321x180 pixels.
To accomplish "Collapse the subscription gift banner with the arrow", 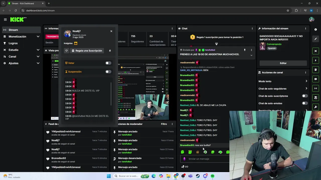I will pos(216,44).
